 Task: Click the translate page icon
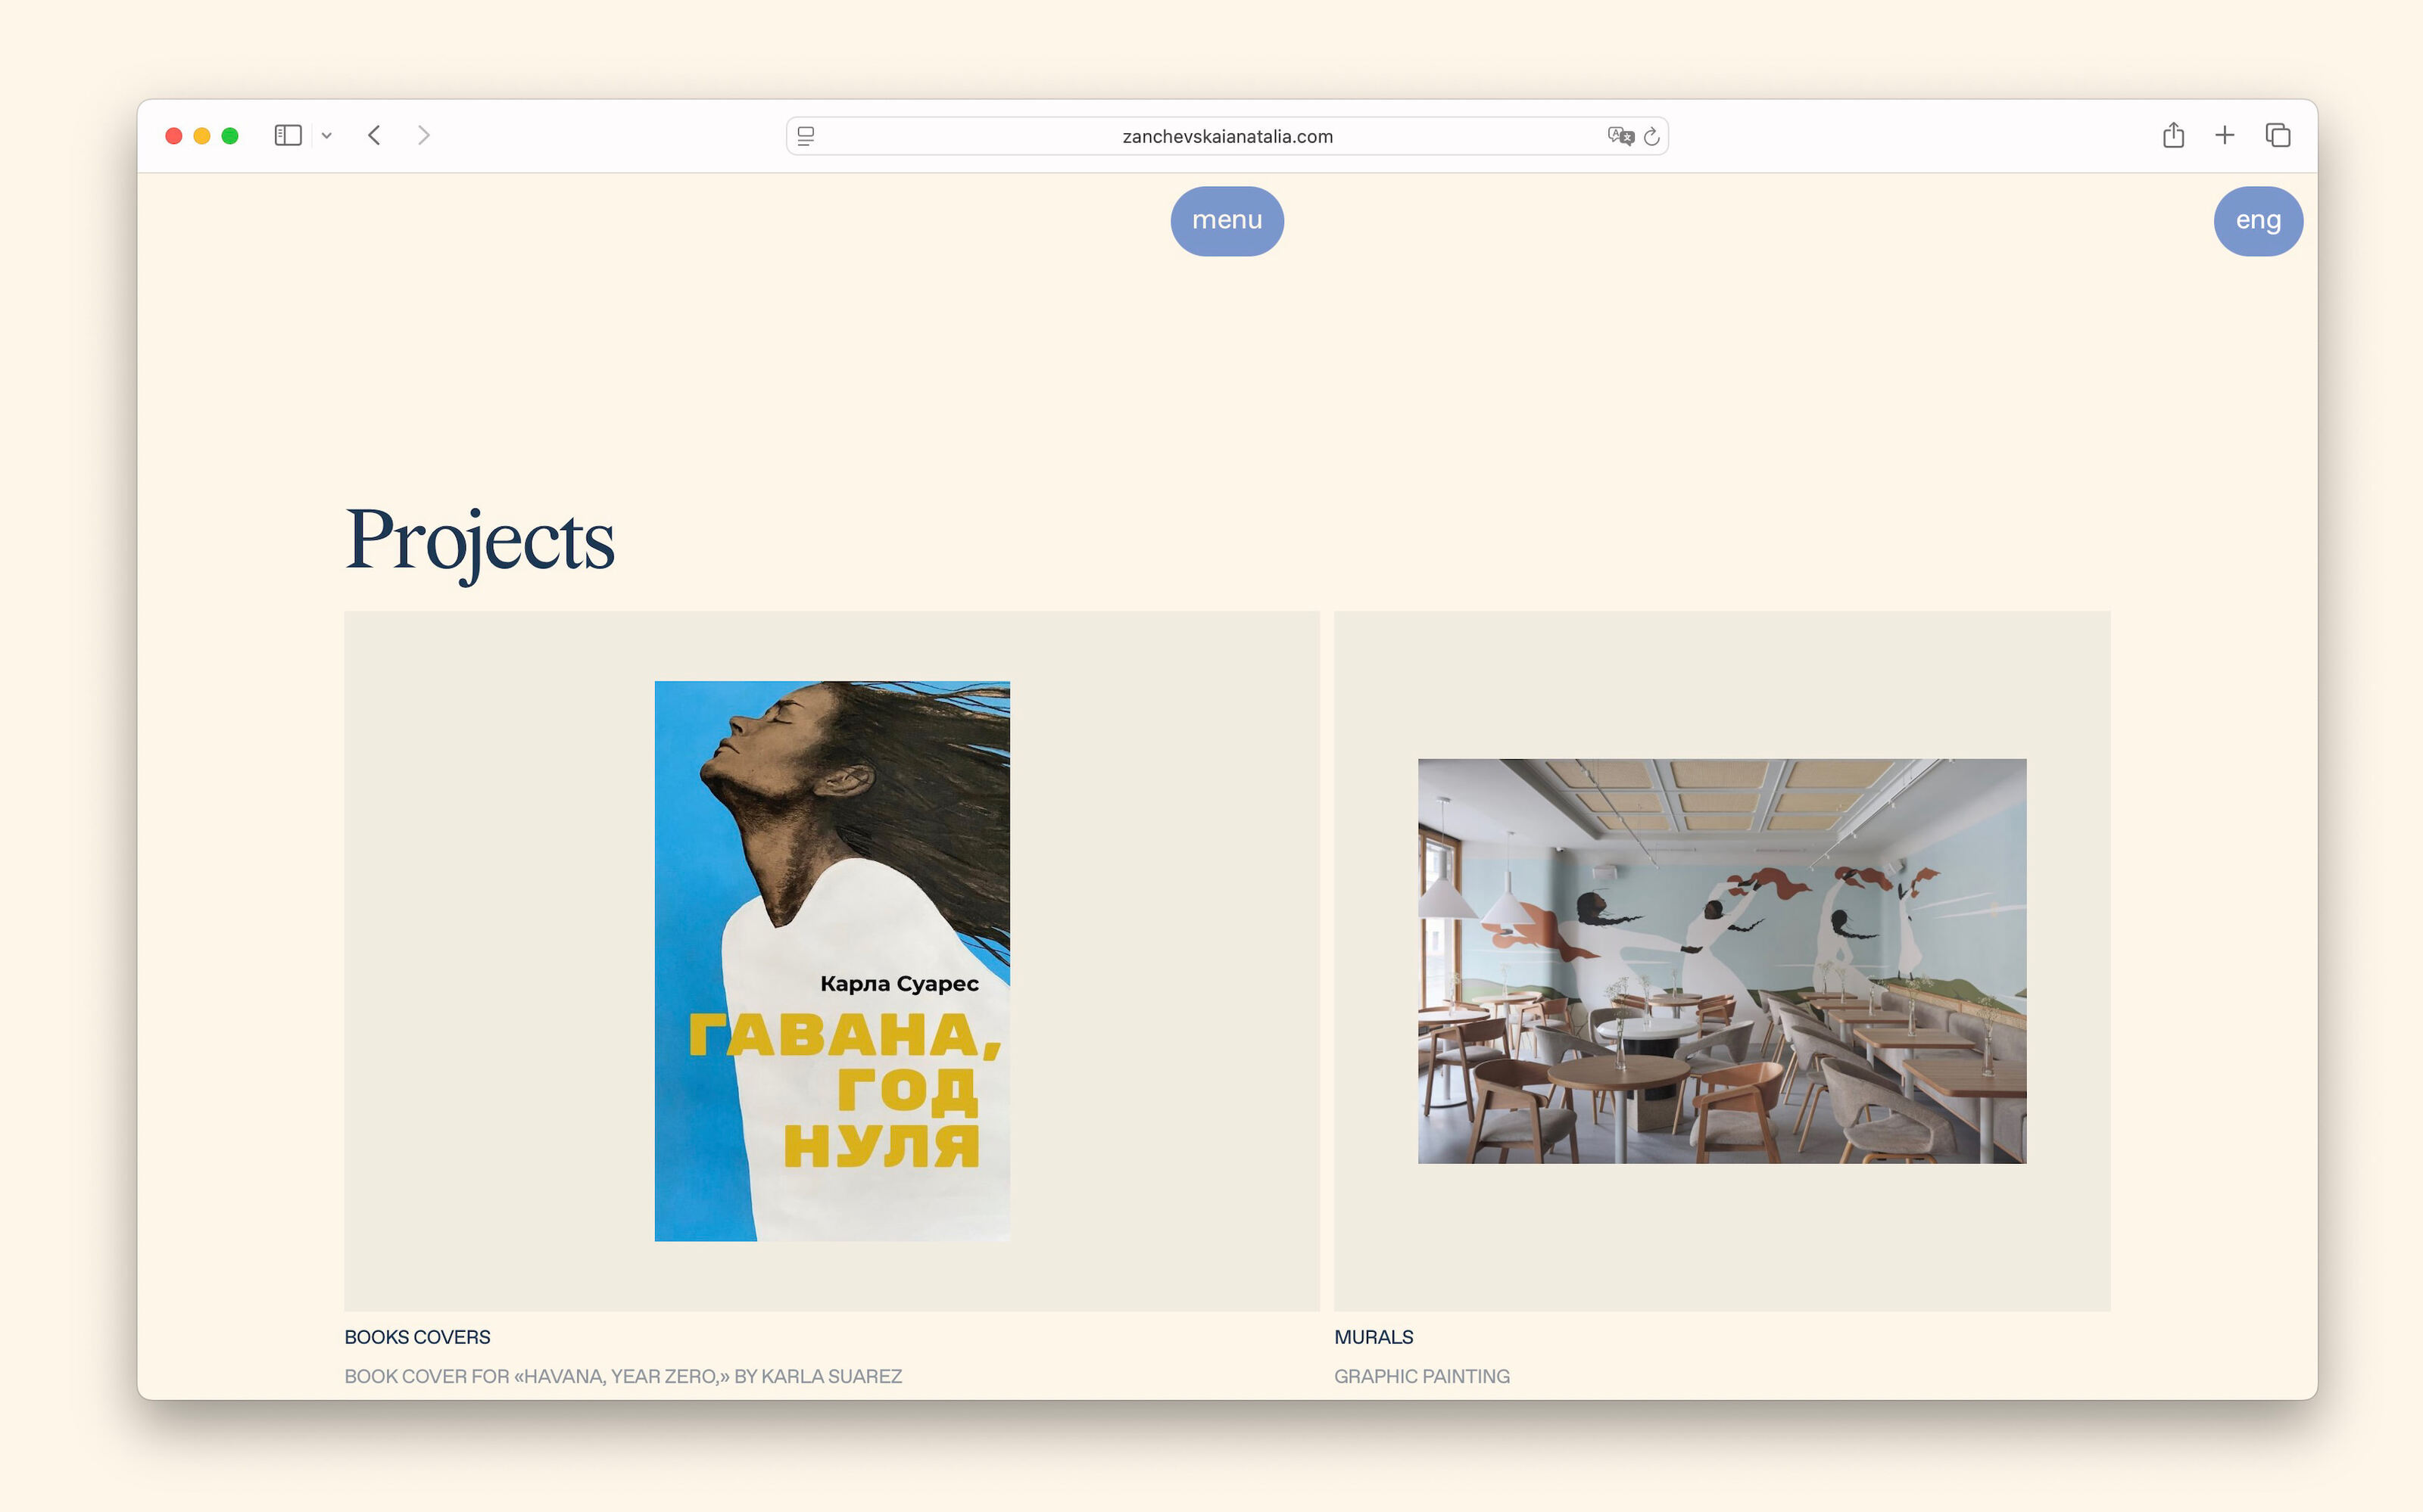tap(1620, 136)
